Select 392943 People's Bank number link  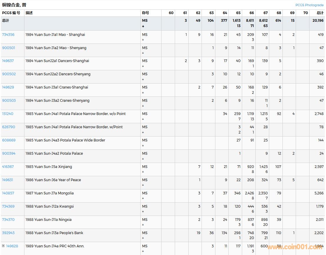coord(8,233)
